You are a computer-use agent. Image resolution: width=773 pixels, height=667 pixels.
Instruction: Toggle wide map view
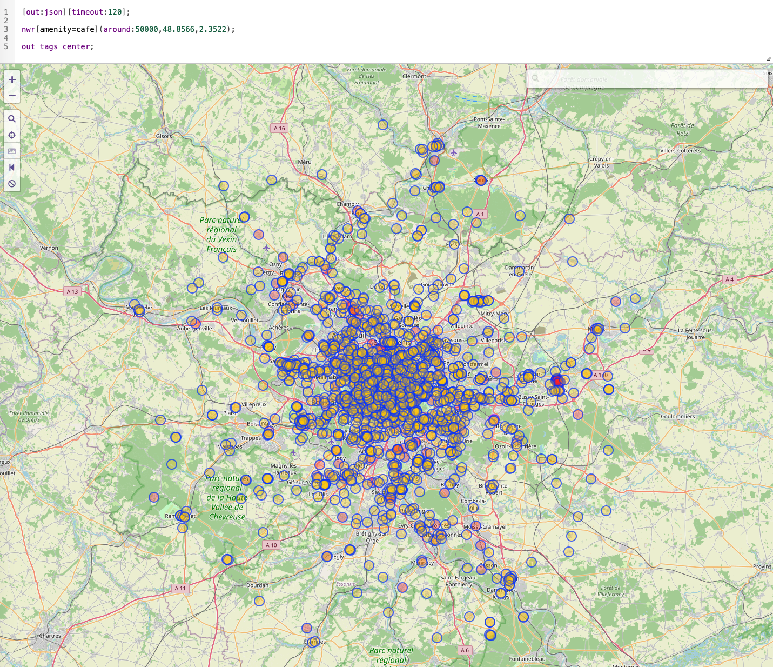tap(12, 168)
